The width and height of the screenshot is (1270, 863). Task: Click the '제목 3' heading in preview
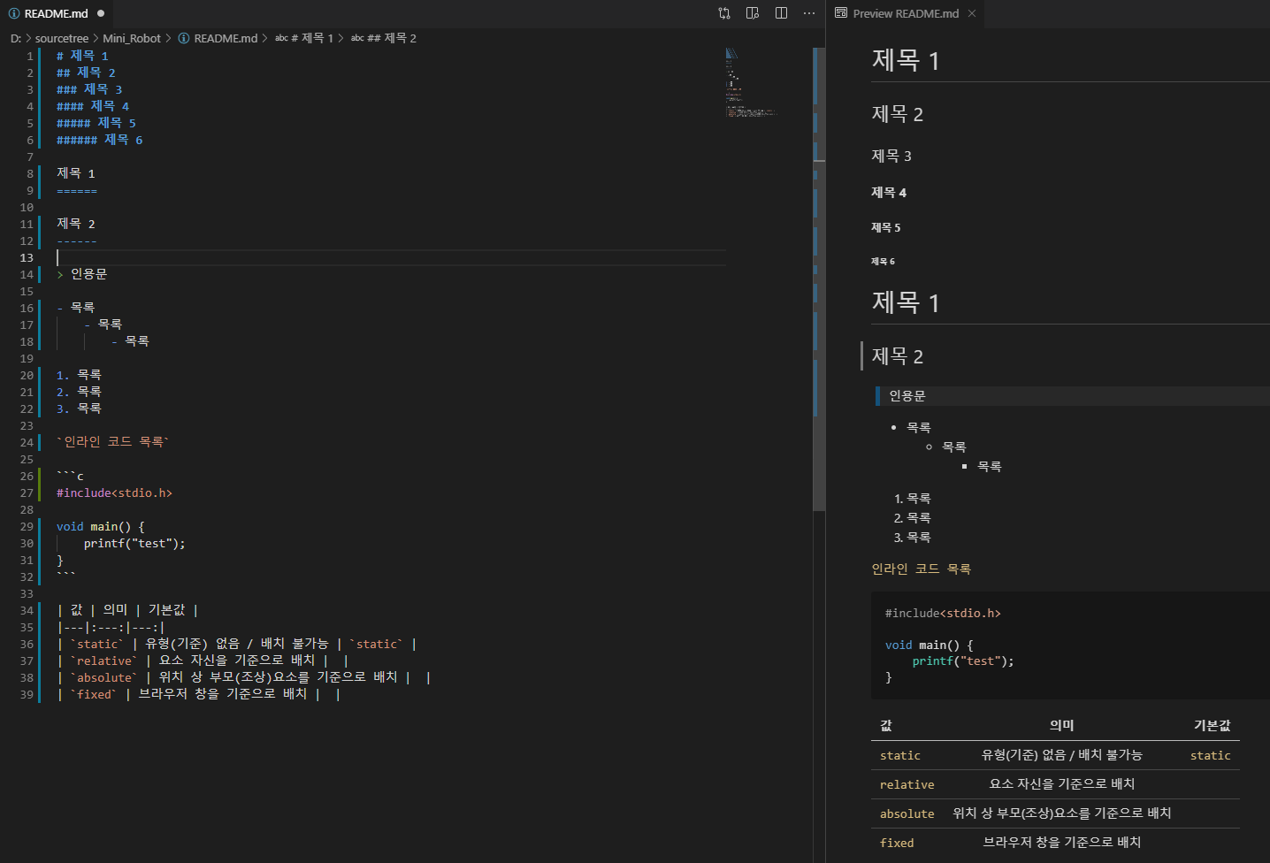(891, 156)
